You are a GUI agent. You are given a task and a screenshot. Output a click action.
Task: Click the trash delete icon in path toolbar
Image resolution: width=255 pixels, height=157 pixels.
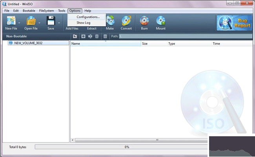click(x=97, y=36)
